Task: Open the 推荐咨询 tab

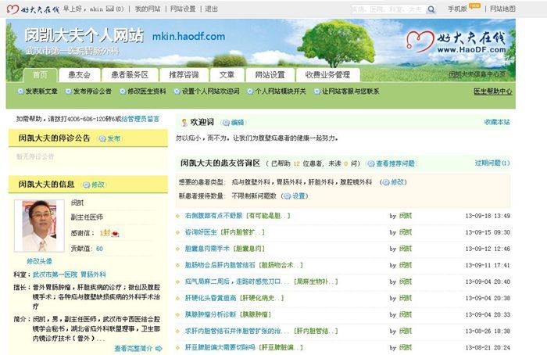Action: (184, 75)
